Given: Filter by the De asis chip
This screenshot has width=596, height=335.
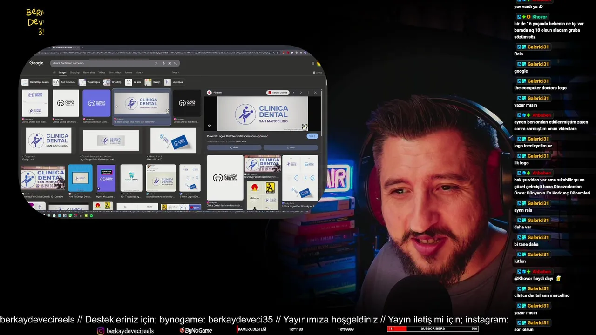Looking at the screenshot, I should 133,82.
